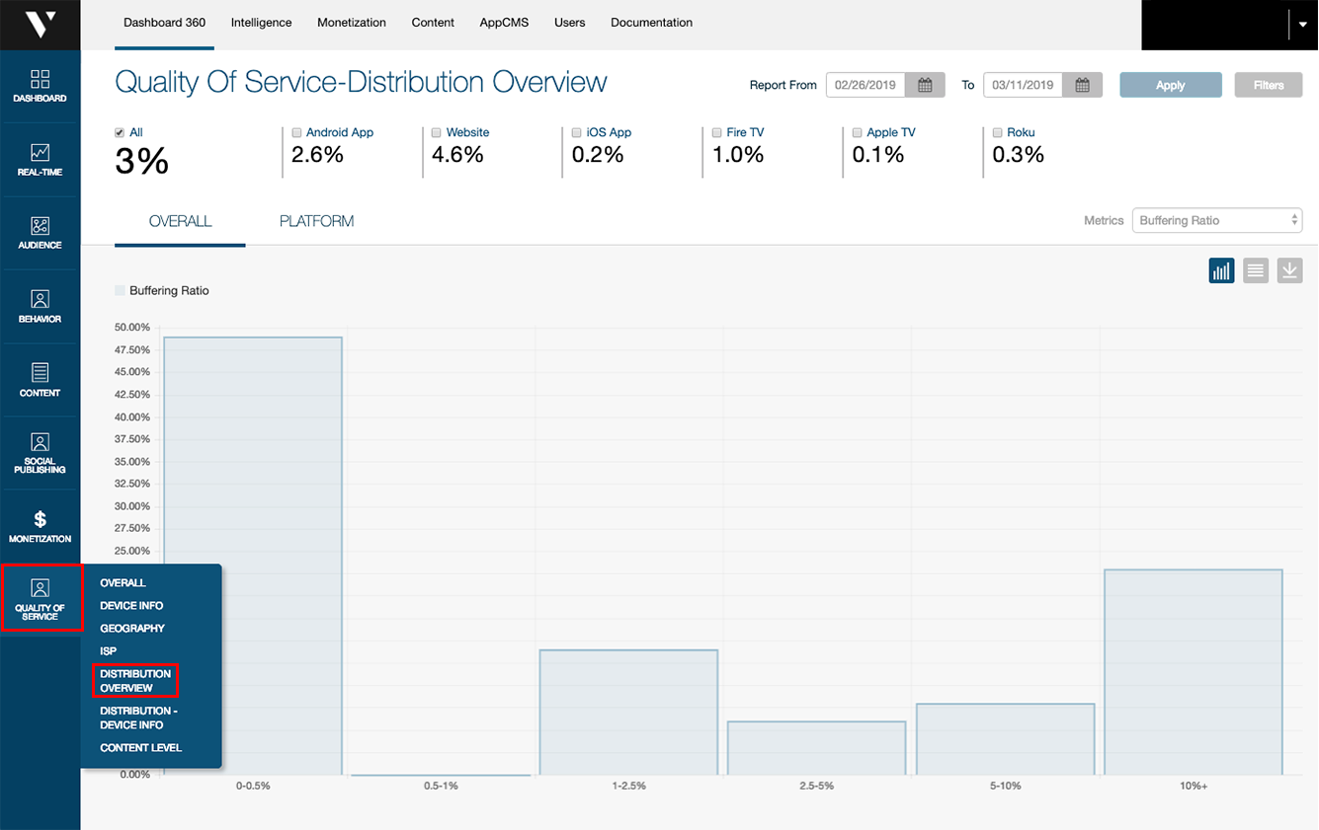Image resolution: width=1319 pixels, height=830 pixels.
Task: Click the To date field 03/11/2019
Action: click(1023, 85)
